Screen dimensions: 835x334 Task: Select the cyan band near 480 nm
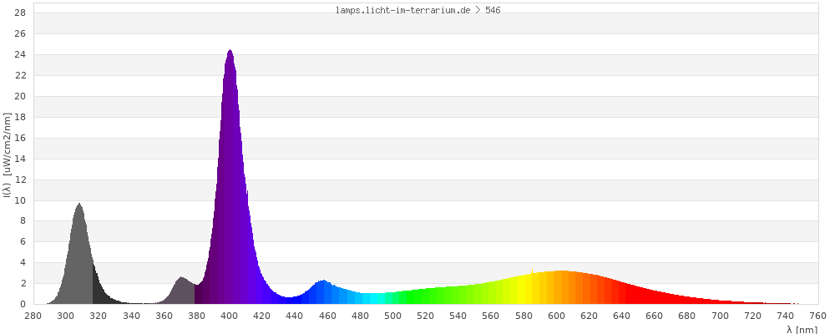coord(360,299)
